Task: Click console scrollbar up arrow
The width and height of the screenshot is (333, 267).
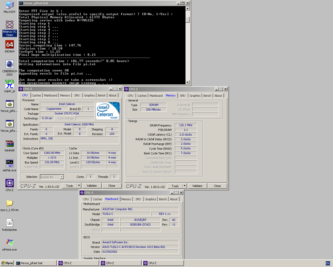Action: point(188,8)
